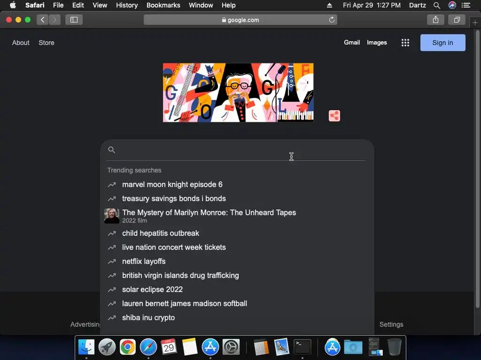Screen dimensions: 481x360
Task: Reload the page with the refresh icon
Action: 332,20
